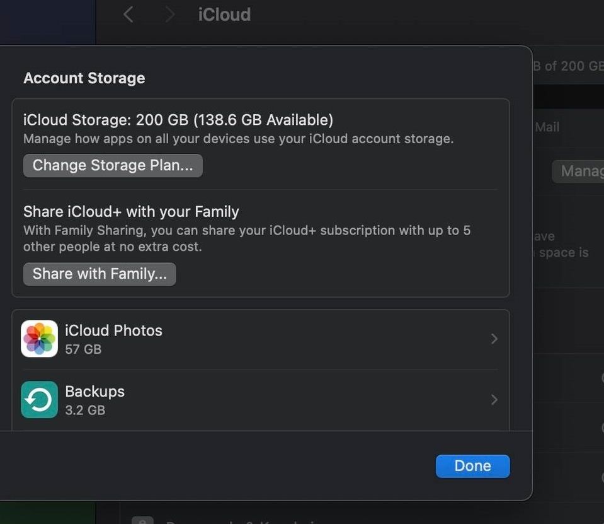Click the 3.2 GB backups size text
This screenshot has width=604, height=524.
[x=85, y=410]
